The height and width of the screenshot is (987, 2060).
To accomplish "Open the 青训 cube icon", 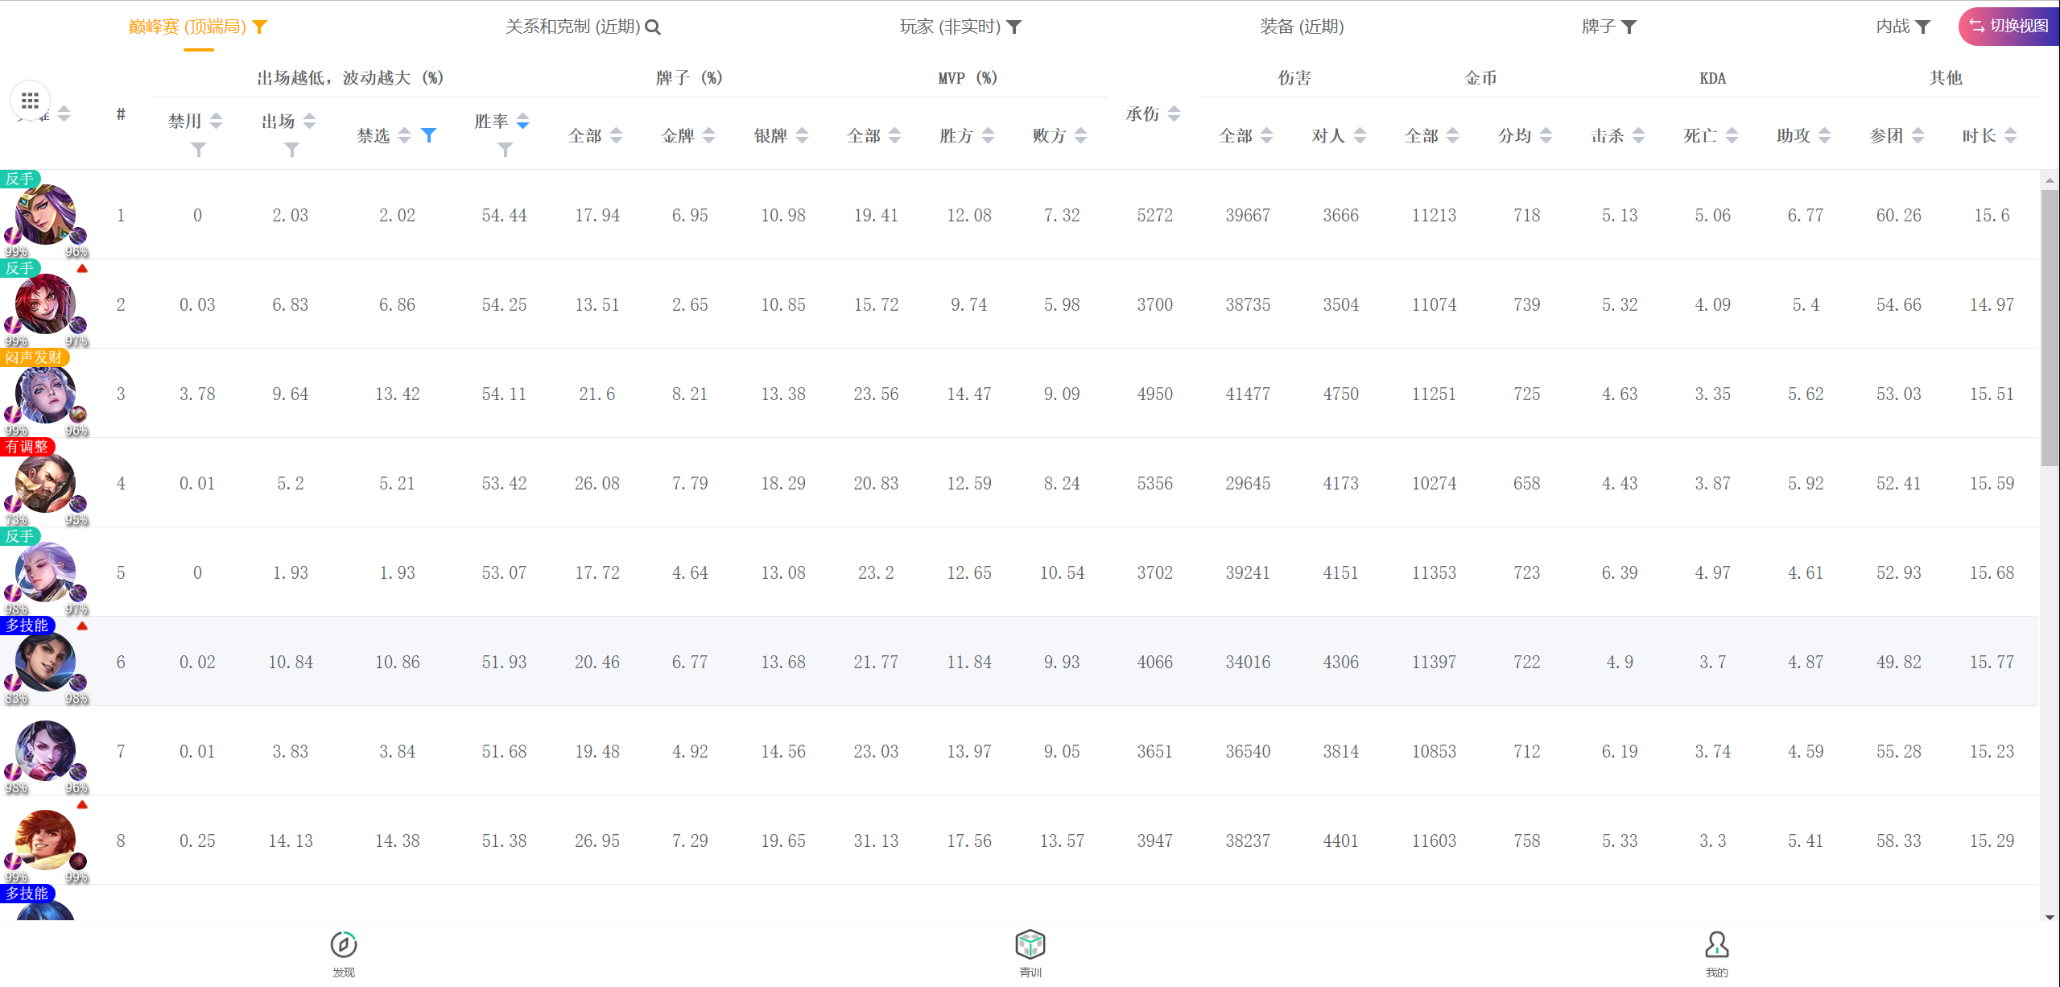I will click(1030, 944).
